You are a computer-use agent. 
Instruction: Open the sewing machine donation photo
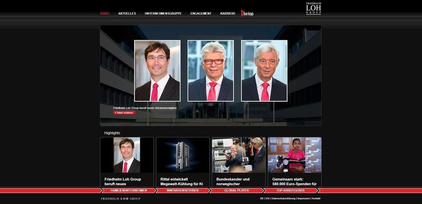[294, 155]
